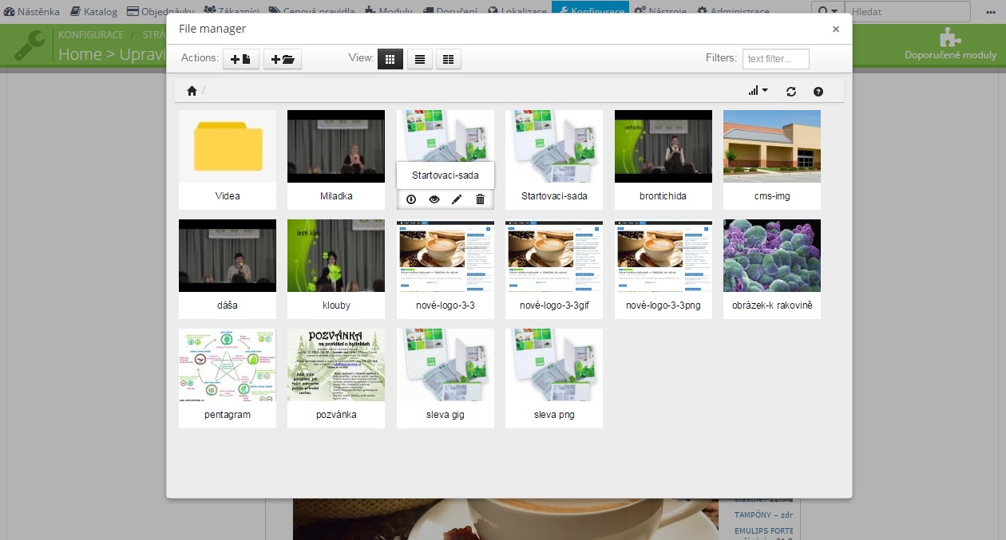
Task: Open the Konfigurace menu
Action: click(591, 11)
